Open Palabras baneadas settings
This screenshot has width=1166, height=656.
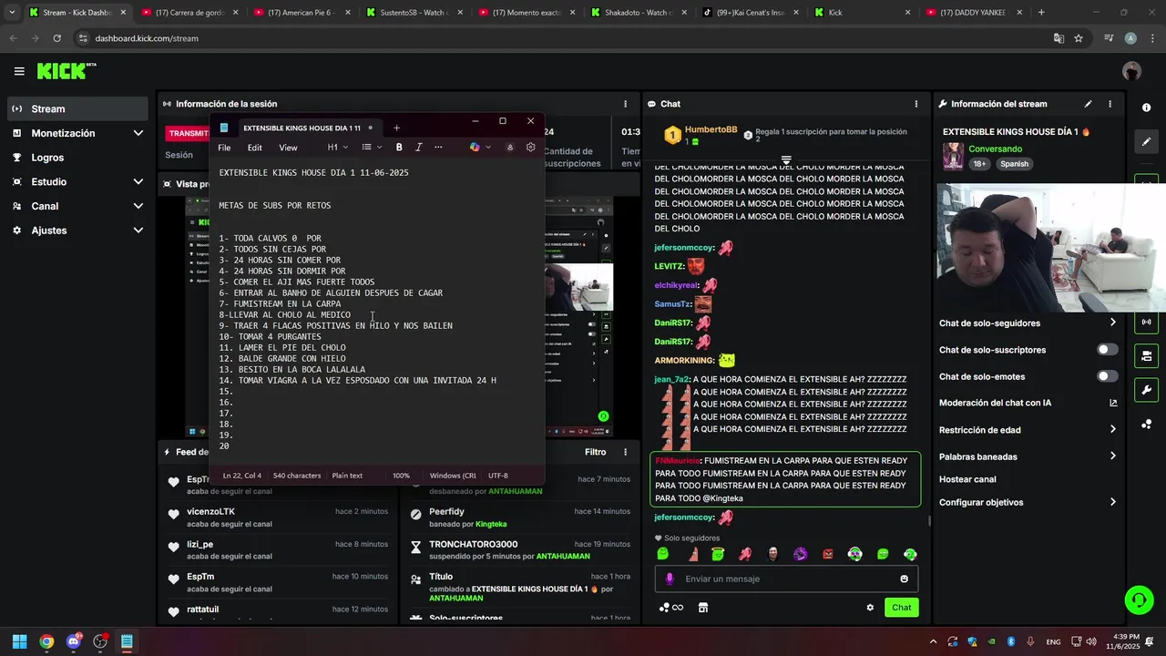pyautogui.click(x=1028, y=456)
